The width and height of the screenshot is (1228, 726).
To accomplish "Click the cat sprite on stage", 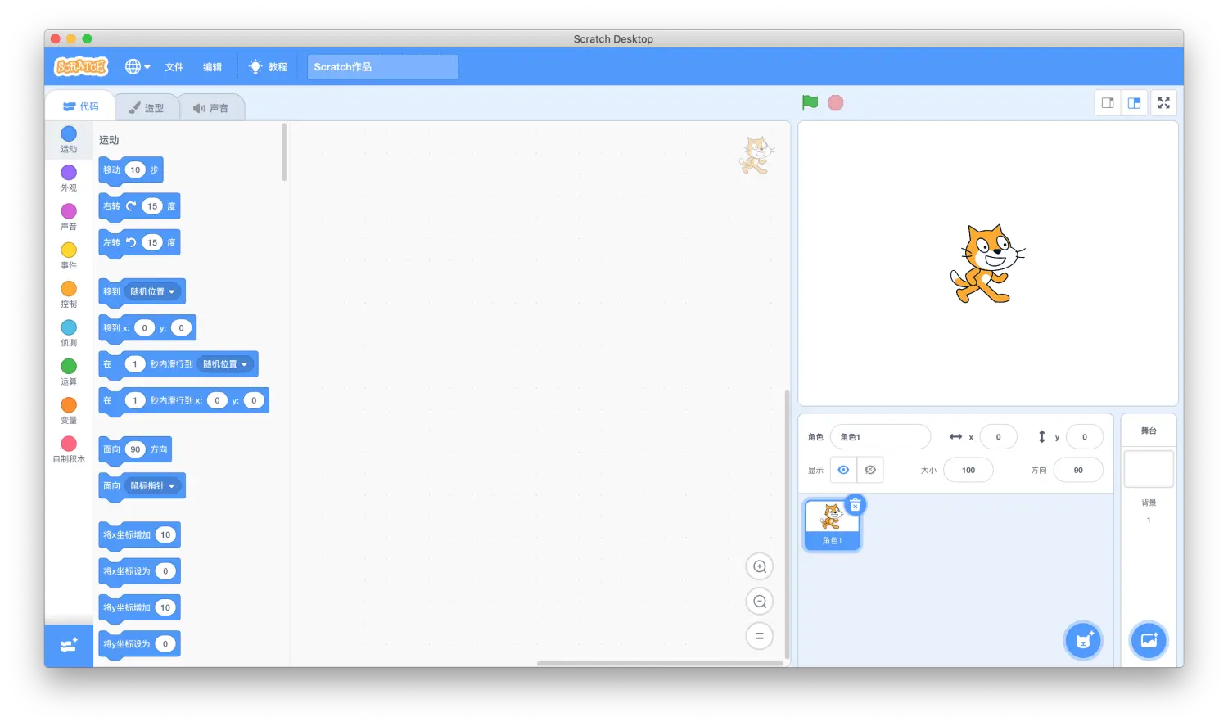I will 987,264.
